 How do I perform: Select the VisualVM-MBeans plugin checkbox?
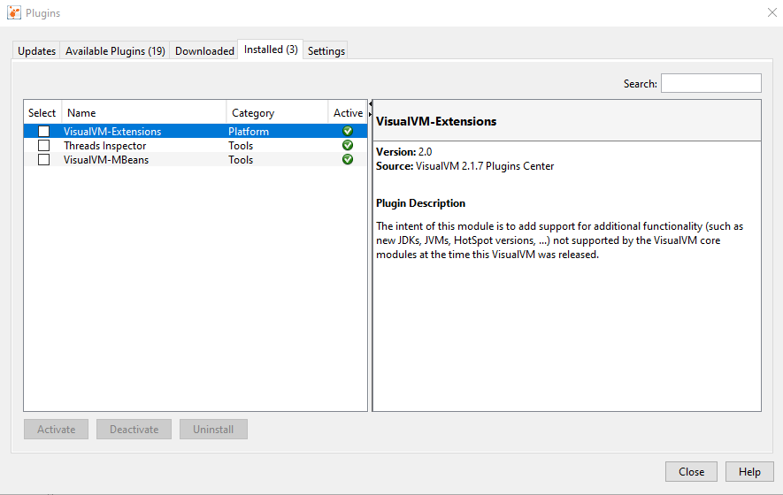click(x=43, y=160)
